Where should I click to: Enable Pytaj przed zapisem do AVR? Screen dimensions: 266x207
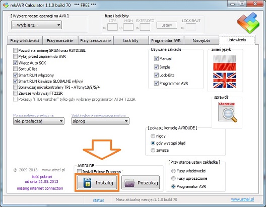15,56
